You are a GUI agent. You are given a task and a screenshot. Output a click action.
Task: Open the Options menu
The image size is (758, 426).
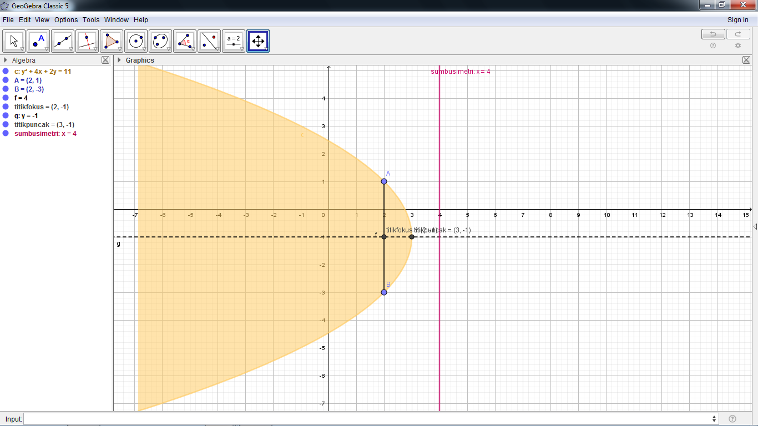click(x=66, y=19)
